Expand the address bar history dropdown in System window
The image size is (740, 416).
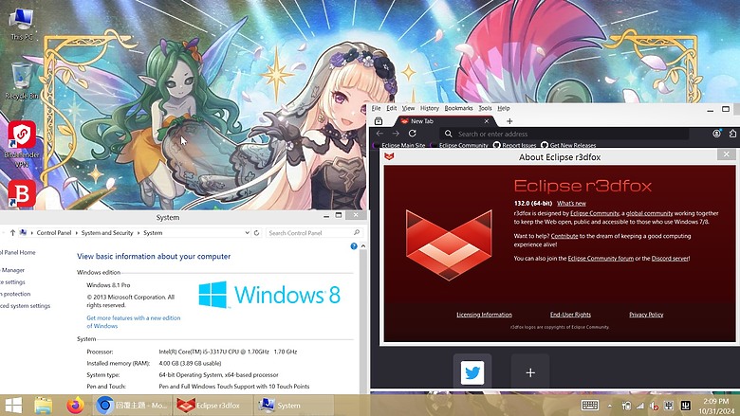tap(247, 233)
